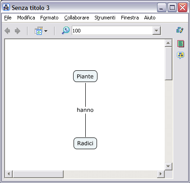Open the Formato menu
This screenshot has height=183, width=190.
click(x=49, y=18)
